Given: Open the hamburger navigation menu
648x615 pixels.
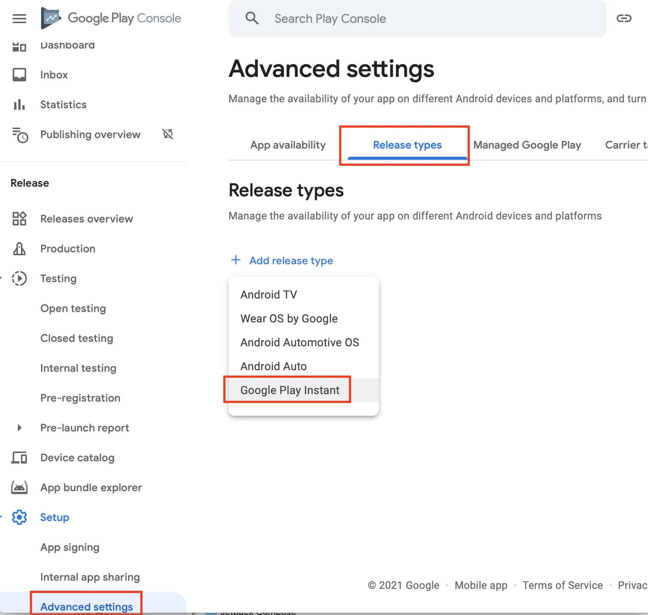Looking at the screenshot, I should click(x=19, y=18).
